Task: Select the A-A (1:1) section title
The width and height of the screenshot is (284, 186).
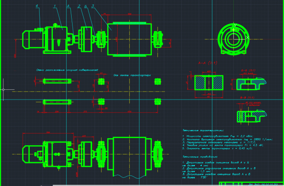Action: (x=208, y=63)
